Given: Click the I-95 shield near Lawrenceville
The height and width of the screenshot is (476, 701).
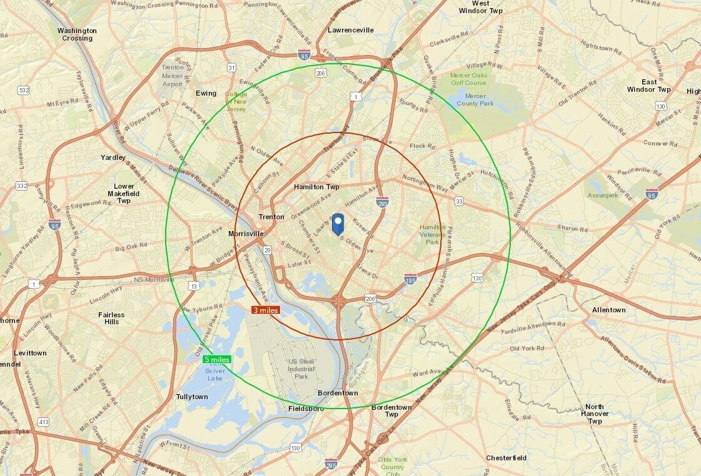Looking at the screenshot, I should [x=304, y=56].
